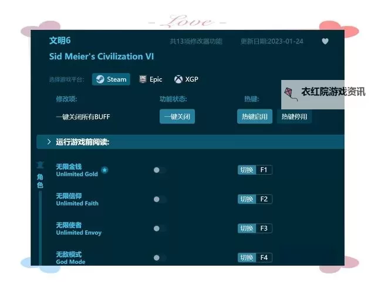Enable the Unlimited Faith switch
The width and height of the screenshot is (374, 294).
click(x=160, y=199)
